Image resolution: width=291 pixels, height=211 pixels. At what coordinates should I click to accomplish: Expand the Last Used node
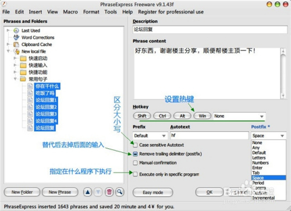coord(8,30)
